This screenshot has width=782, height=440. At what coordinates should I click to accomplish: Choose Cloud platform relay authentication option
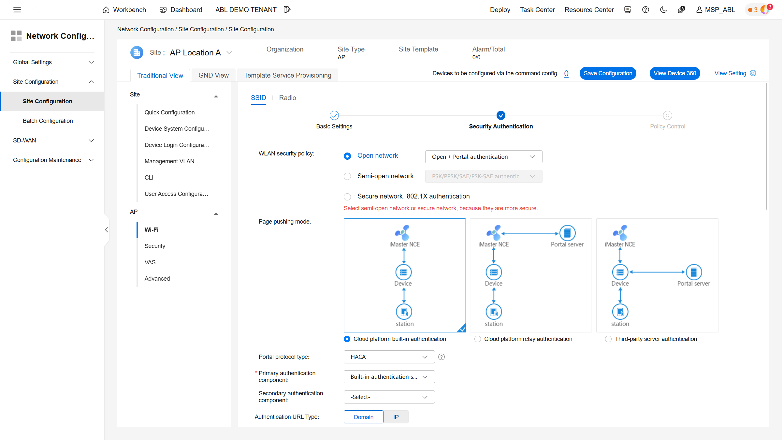pos(478,339)
